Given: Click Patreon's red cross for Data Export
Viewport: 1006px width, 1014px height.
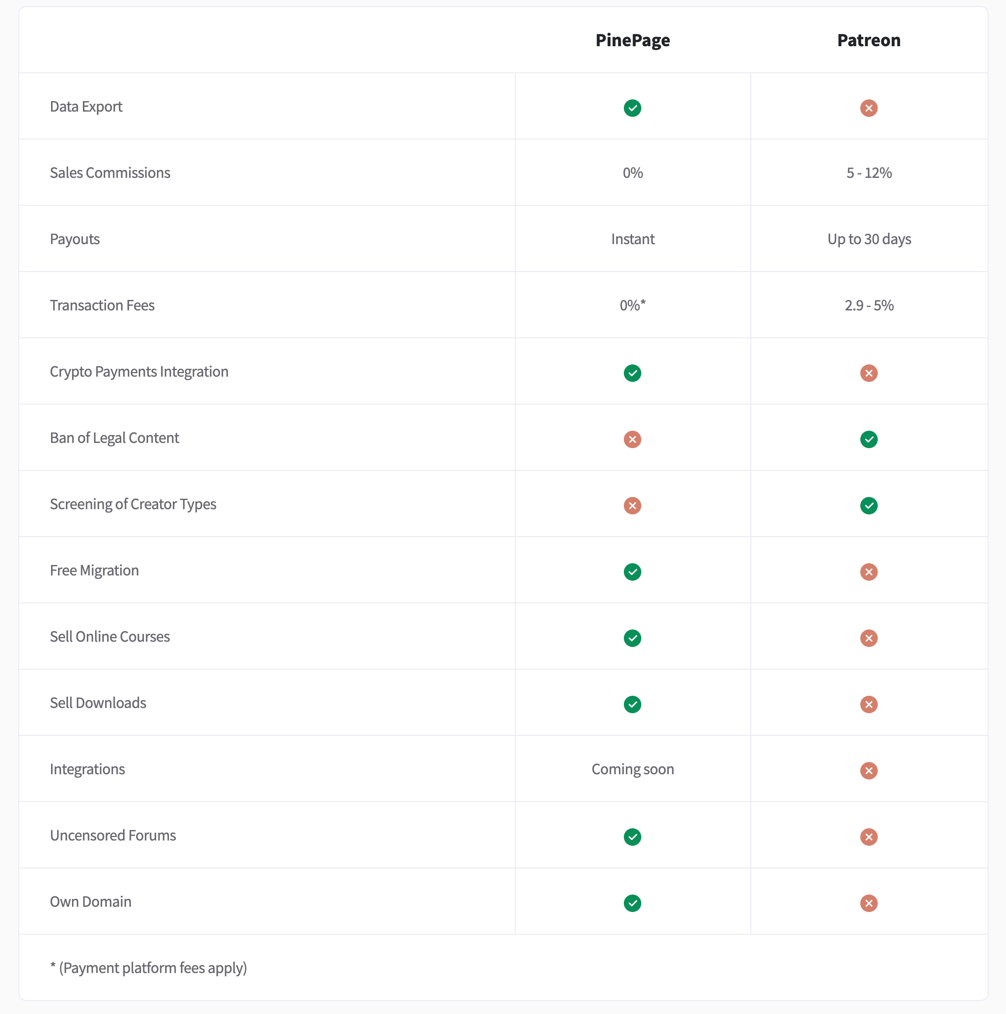Looking at the screenshot, I should click(869, 108).
